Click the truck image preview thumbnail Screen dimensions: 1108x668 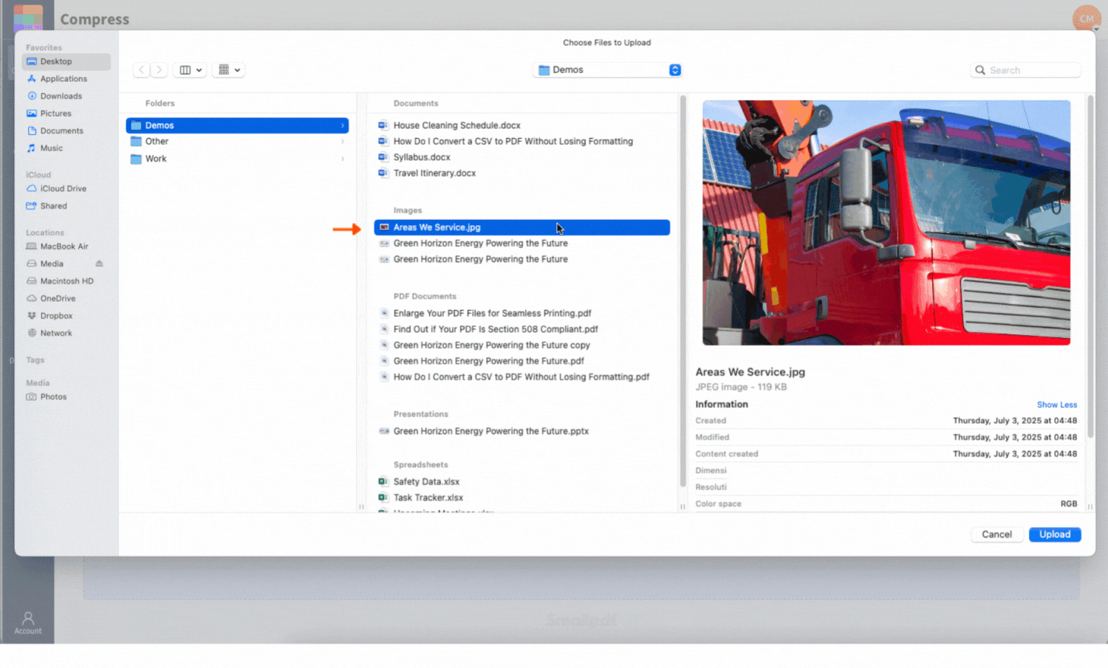click(x=886, y=222)
